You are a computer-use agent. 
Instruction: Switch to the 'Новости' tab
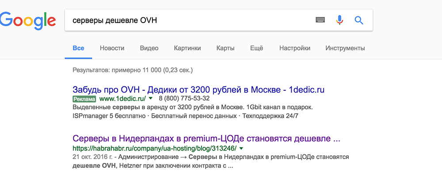click(x=112, y=48)
